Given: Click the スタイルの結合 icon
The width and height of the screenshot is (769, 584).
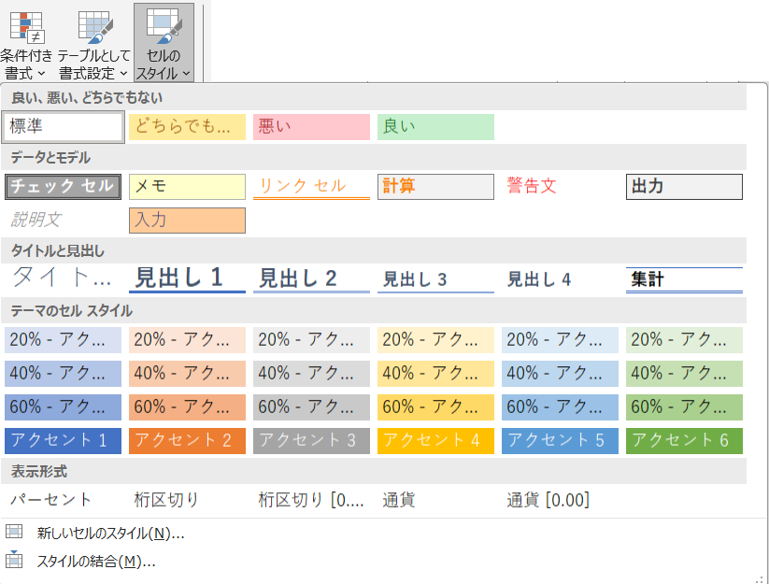Looking at the screenshot, I should tap(14, 561).
